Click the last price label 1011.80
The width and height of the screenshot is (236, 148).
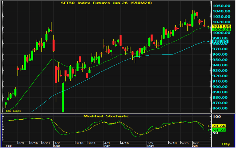point(221,26)
